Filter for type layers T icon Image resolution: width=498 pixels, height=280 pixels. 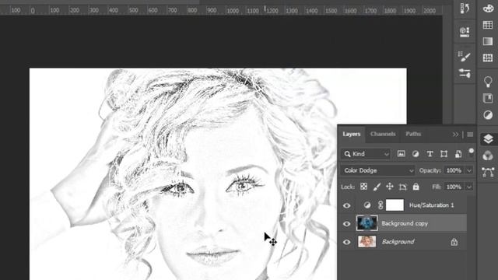click(430, 154)
